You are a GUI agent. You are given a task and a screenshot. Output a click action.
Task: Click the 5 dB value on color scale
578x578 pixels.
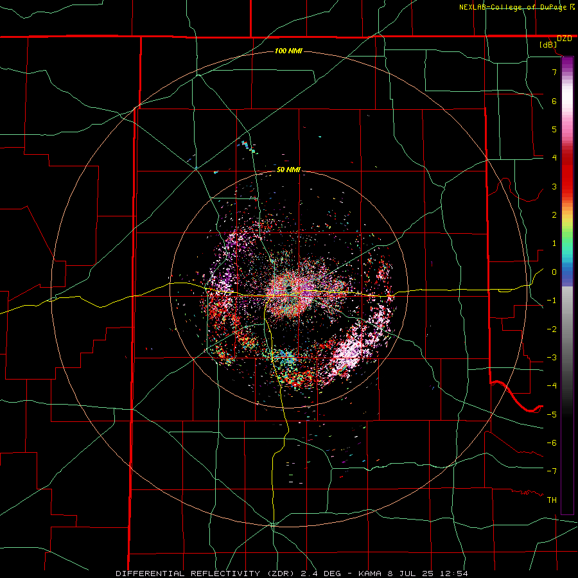tap(554, 129)
